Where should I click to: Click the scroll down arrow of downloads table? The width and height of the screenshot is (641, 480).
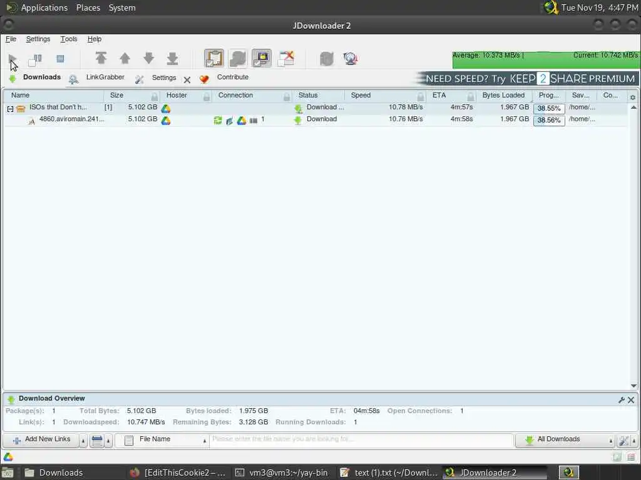click(x=633, y=386)
